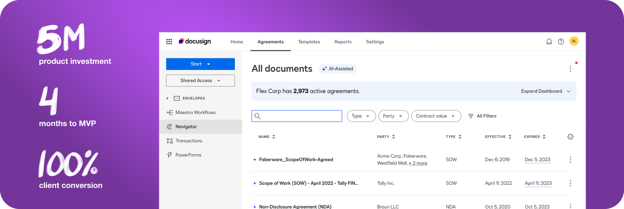Open All documents more options menu

[570, 69]
